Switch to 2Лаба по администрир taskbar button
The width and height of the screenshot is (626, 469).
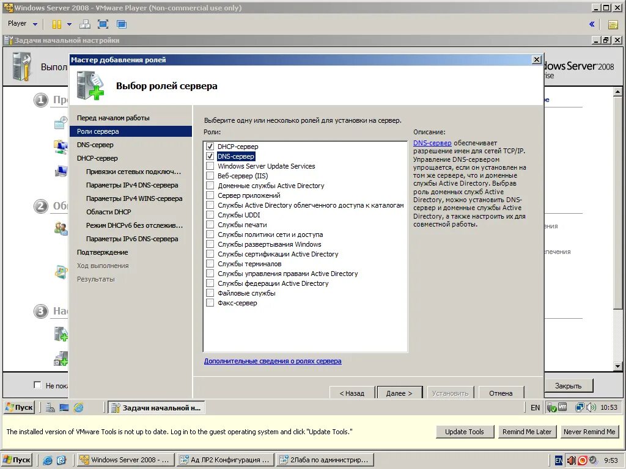coord(325,460)
